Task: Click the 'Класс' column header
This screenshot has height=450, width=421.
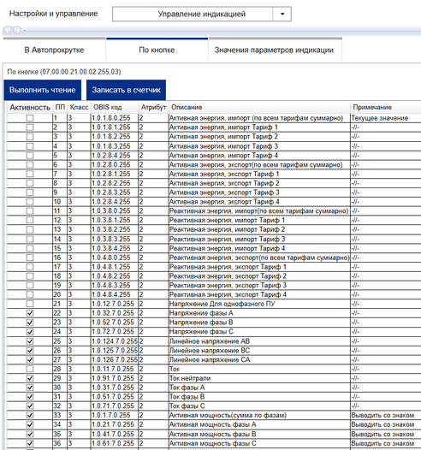Action: point(79,107)
